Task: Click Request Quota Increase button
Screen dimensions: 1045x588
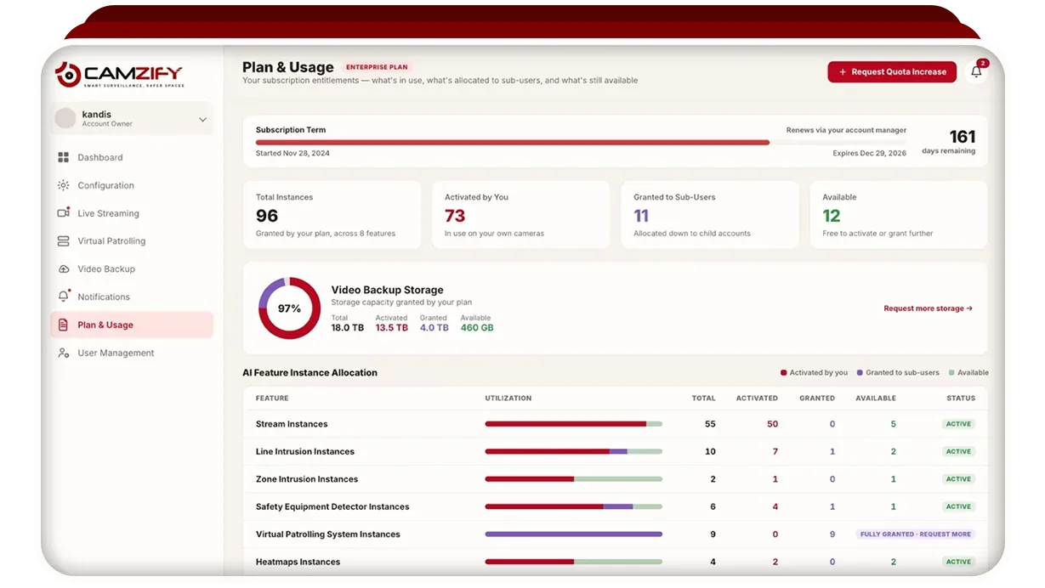Action: (x=892, y=72)
